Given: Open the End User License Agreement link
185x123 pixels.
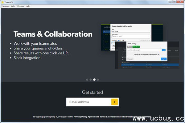Looking at the screenshot, I should 137,117.
